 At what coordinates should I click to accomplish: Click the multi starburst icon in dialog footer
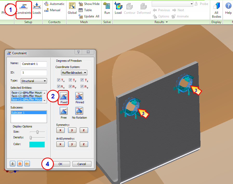27,164
